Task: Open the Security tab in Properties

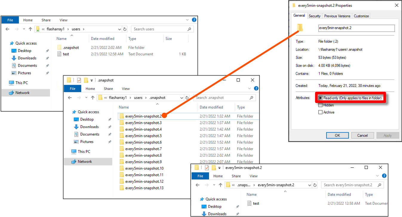Action: click(315, 16)
